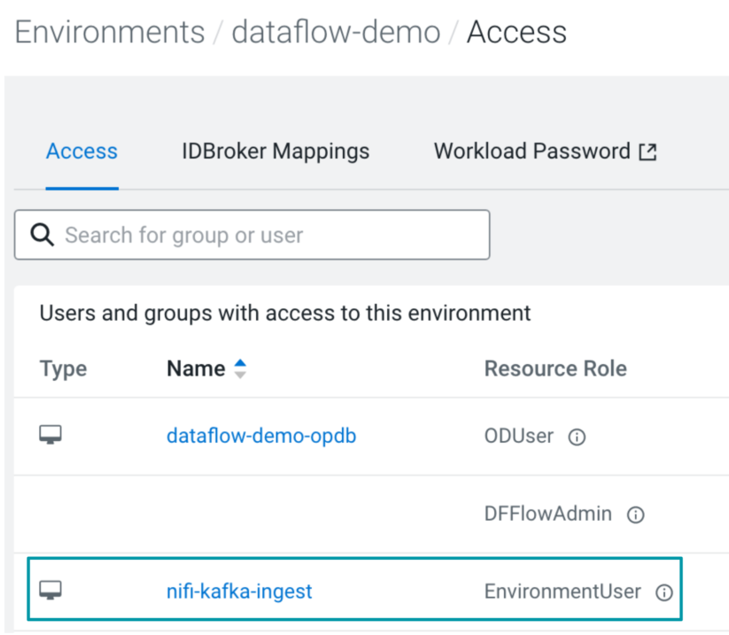Click the external link icon on Workload Password
The image size is (729, 635).
648,150
